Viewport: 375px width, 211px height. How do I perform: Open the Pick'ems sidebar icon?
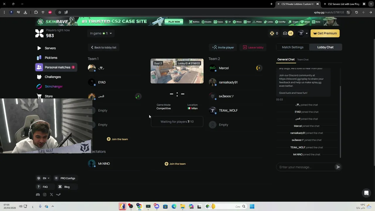[x=39, y=58]
